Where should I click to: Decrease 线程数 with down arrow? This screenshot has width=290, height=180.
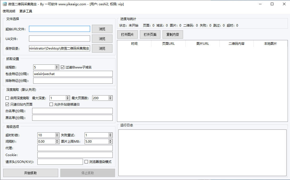[x=57, y=68]
